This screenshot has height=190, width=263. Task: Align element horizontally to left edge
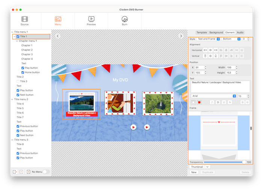pyautogui.click(x=206, y=50)
